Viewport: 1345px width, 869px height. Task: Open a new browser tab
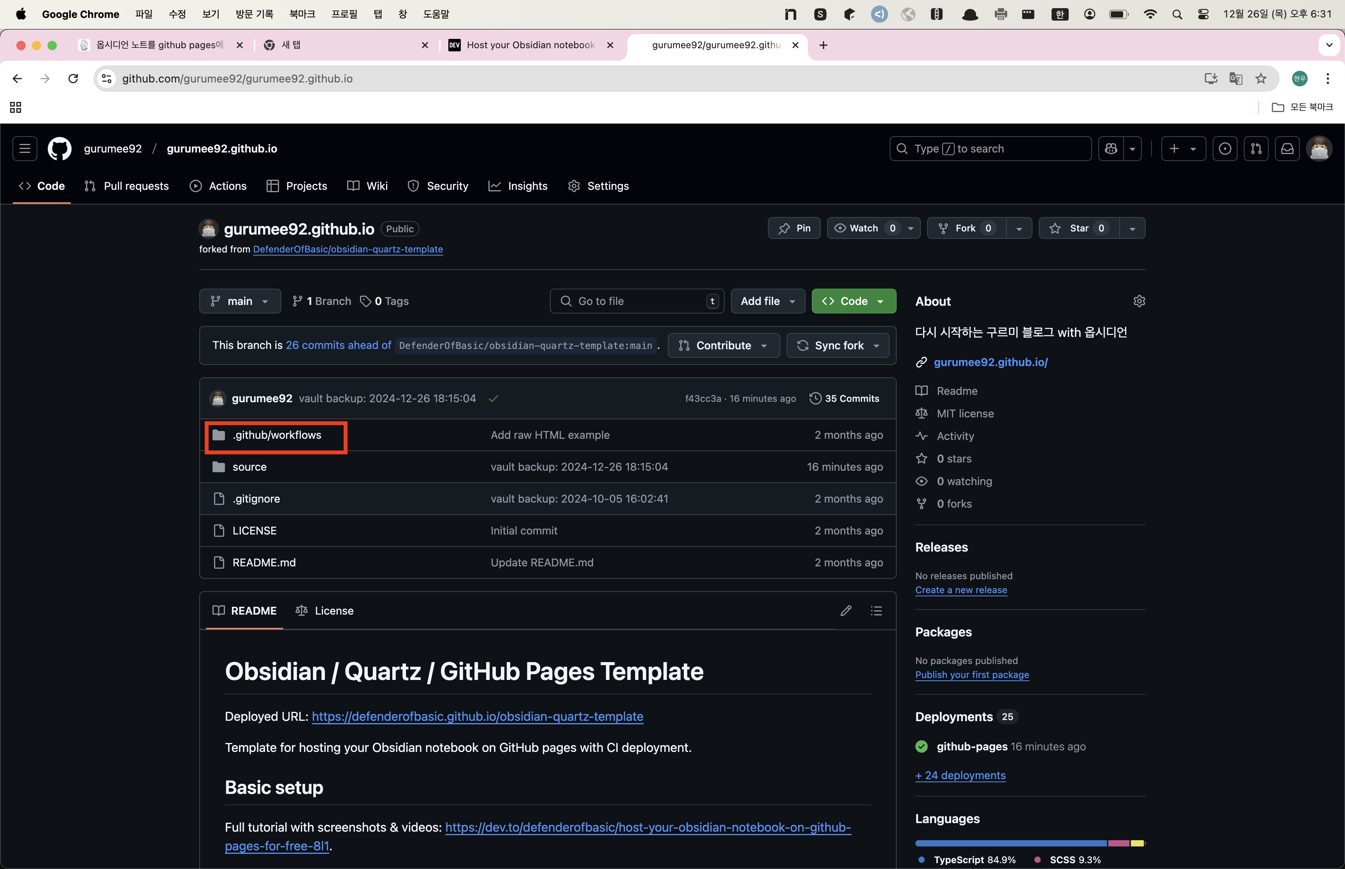coord(823,45)
